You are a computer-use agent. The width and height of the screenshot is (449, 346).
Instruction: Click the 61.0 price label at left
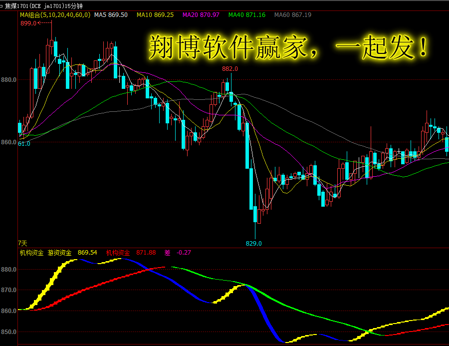point(24,144)
